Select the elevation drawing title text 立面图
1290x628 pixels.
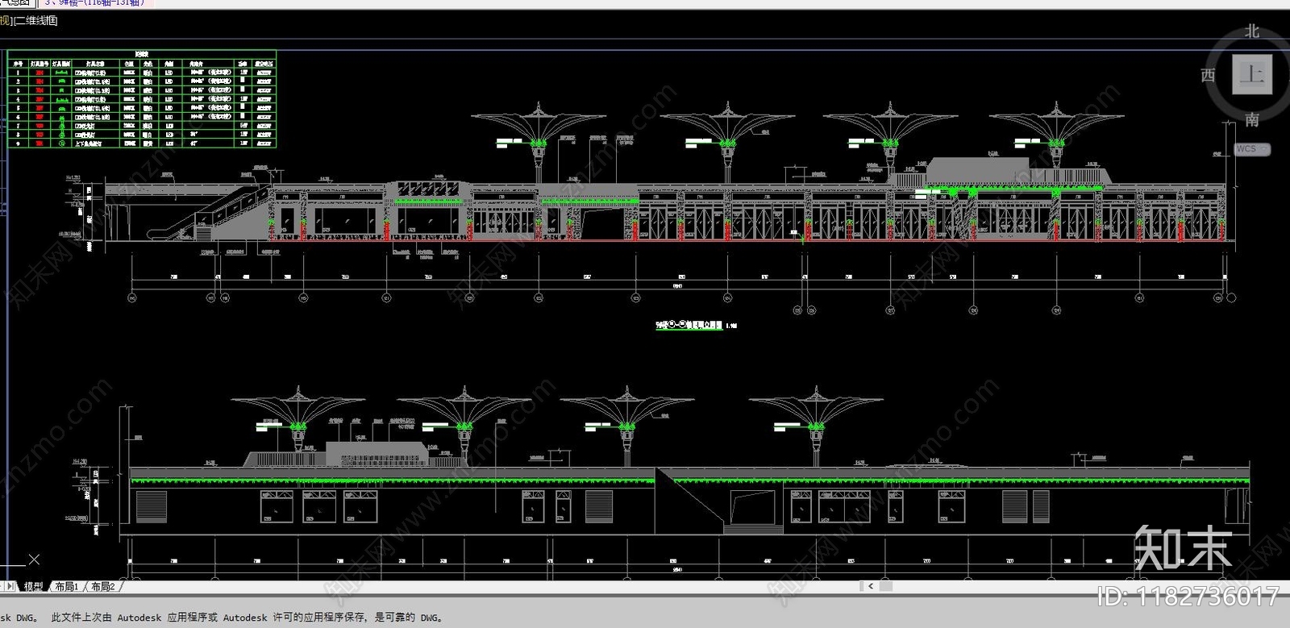click(689, 326)
